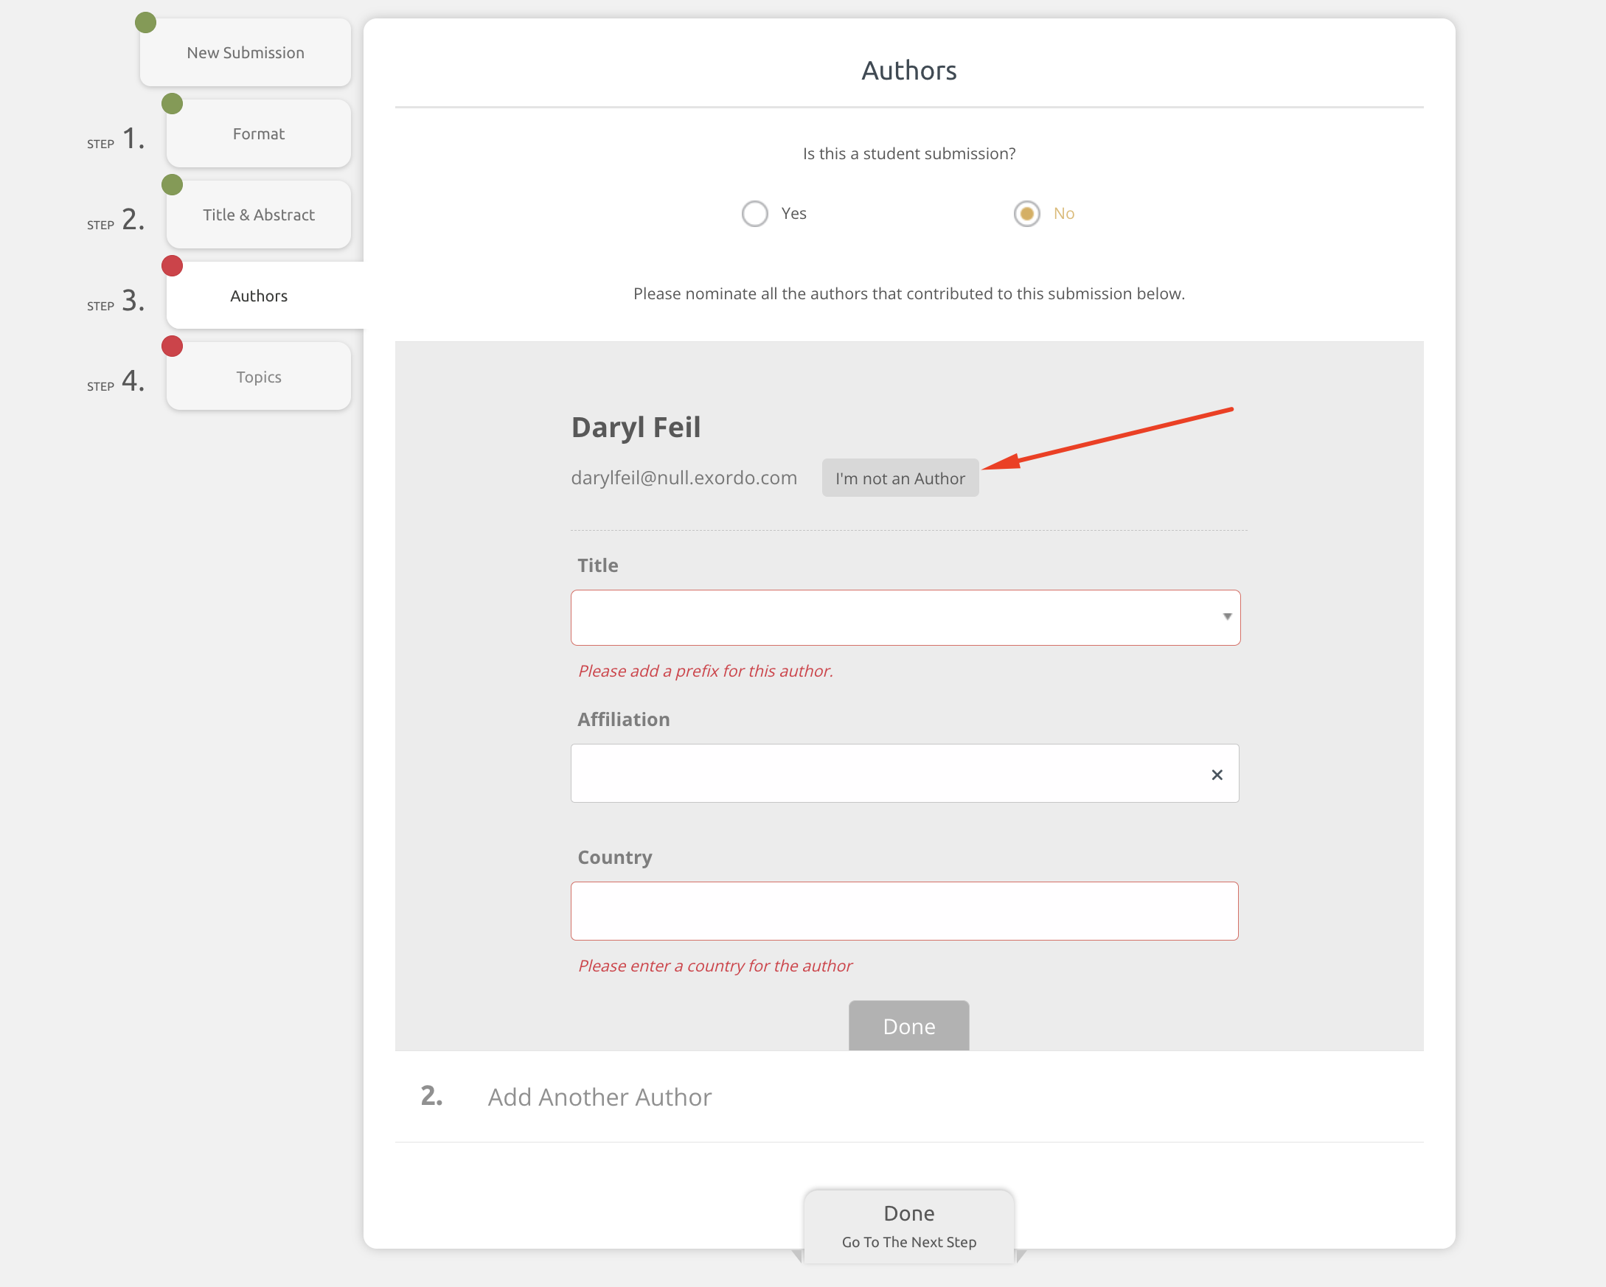Click grey Done button under Country
This screenshot has width=1606, height=1287.
pos(908,1025)
